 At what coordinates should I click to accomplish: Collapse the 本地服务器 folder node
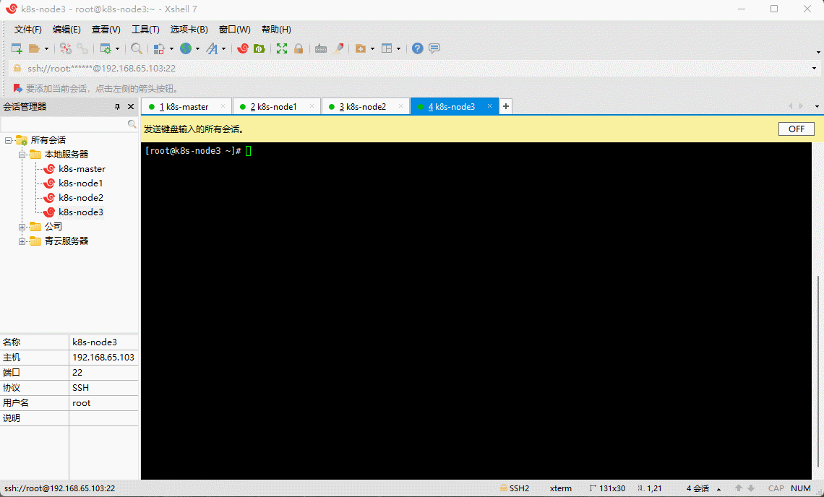(x=22, y=155)
